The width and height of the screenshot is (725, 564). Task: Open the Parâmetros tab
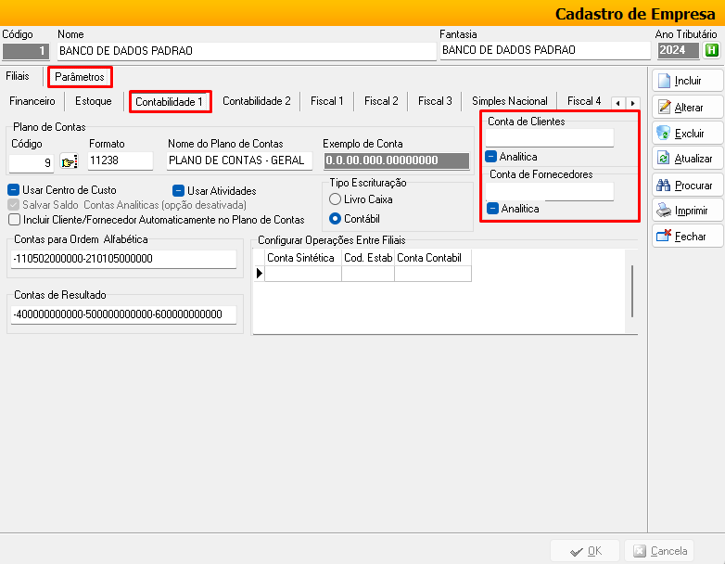click(x=80, y=77)
